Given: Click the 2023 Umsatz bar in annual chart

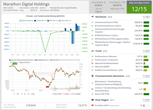Looking at the screenshot, I should coord(76,27).
